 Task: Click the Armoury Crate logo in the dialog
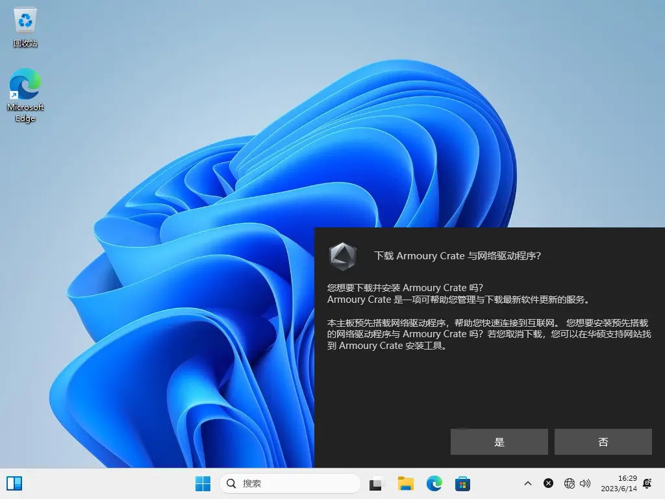(x=343, y=256)
